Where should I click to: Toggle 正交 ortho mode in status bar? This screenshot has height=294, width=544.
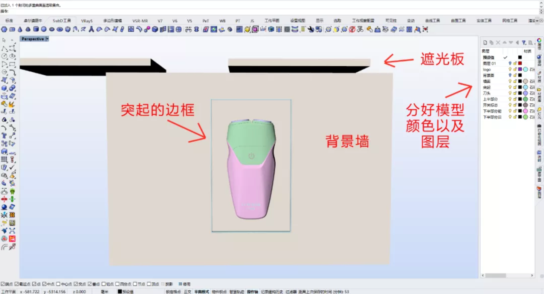187,291
